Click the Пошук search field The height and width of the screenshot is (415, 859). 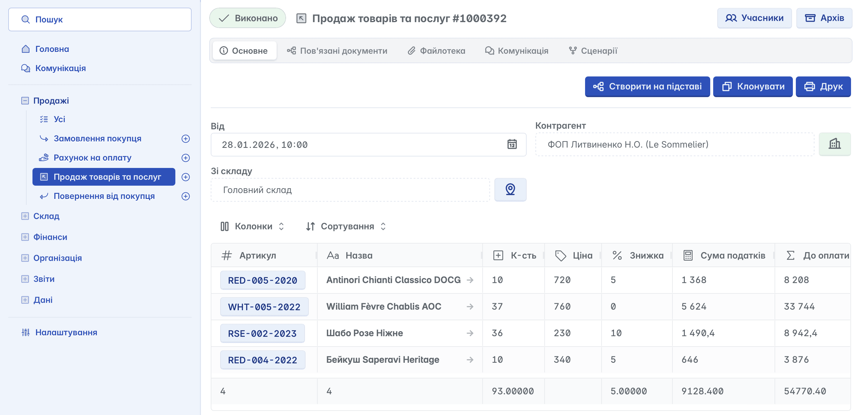(100, 20)
